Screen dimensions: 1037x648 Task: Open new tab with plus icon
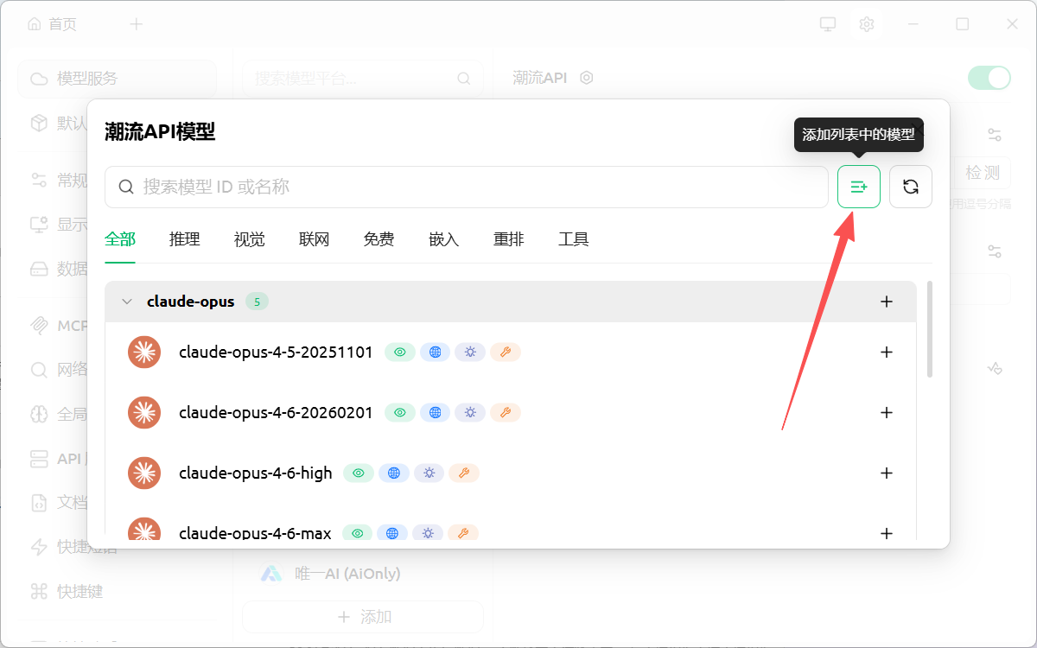coord(136,24)
